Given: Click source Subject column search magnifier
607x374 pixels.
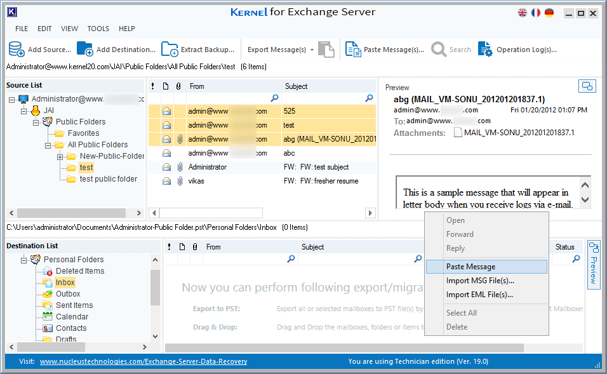Looking at the screenshot, I should pos(369,98).
